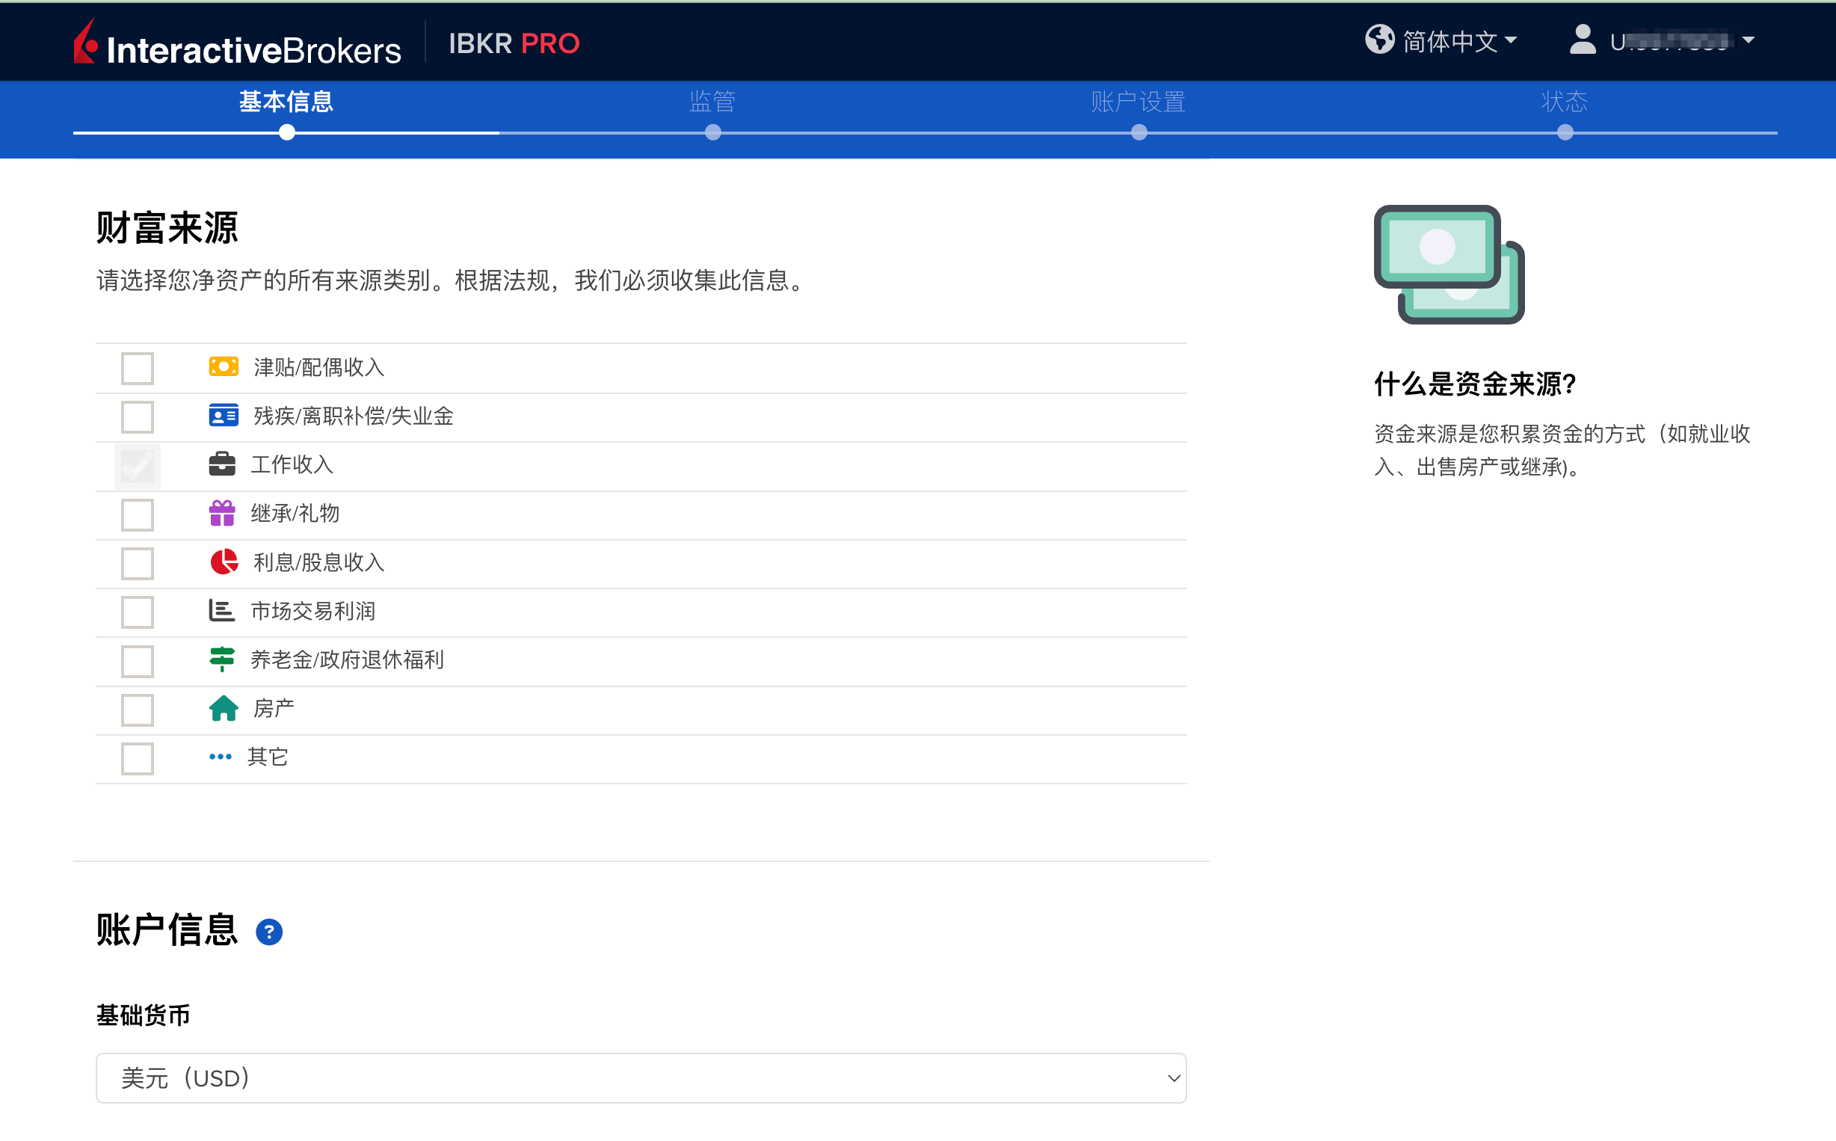Uncheck the 工作收入 checkbox
The image size is (1836, 1141).
[137, 466]
